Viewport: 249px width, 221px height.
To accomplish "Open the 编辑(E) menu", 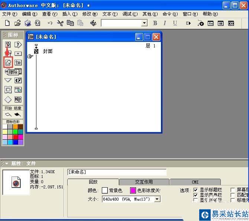I will pos(30,14).
